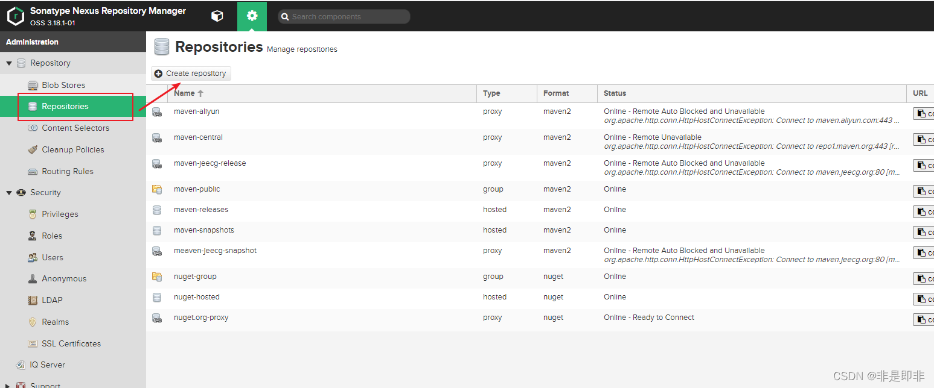Viewport: 934px width, 388px height.
Task: Click the Sonatype Nexus logo icon
Action: pos(16,16)
